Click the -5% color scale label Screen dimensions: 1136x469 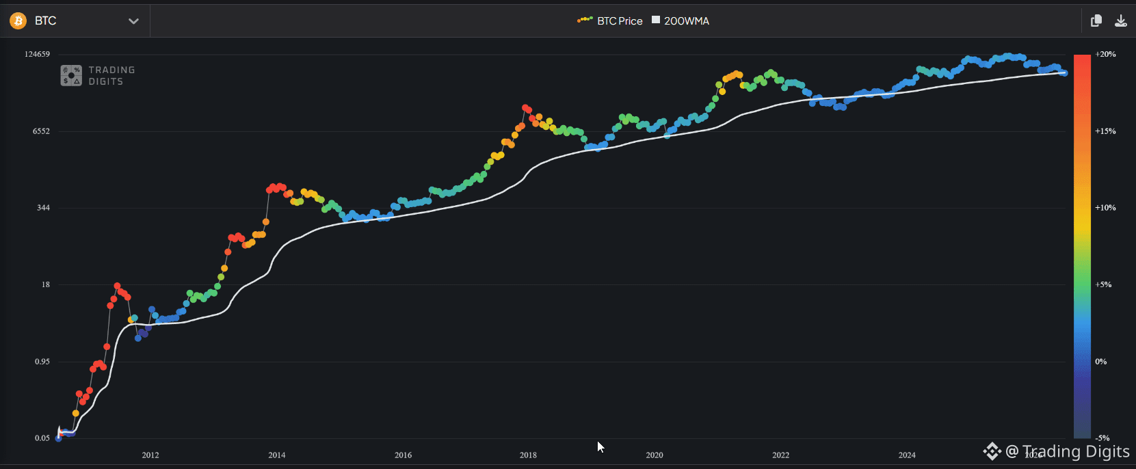pyautogui.click(x=1102, y=438)
